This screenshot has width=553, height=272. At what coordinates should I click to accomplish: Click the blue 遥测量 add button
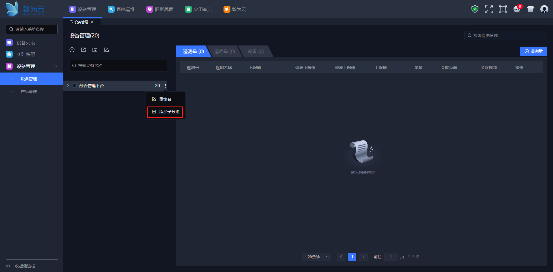click(x=533, y=51)
